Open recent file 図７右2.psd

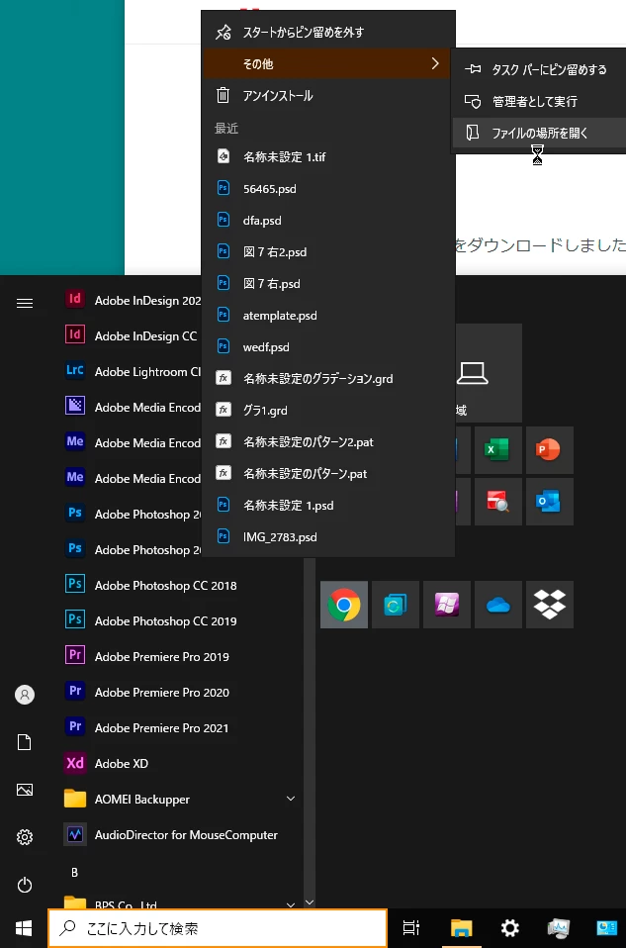coord(328,251)
